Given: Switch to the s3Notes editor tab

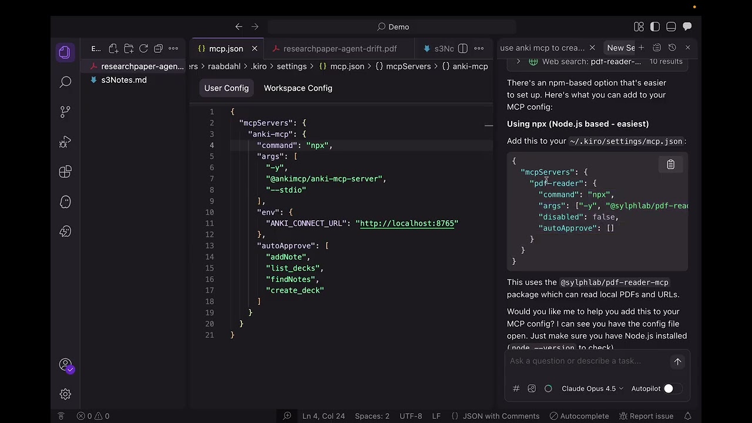Looking at the screenshot, I should 438,48.
